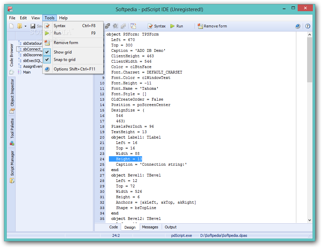Uncheck Show grid in the Tools menu
Viewport: 322px width, 248px height.
pos(73,52)
